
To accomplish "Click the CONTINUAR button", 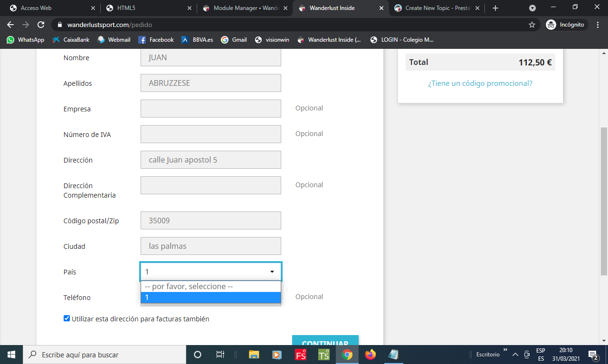I will point(325,340).
